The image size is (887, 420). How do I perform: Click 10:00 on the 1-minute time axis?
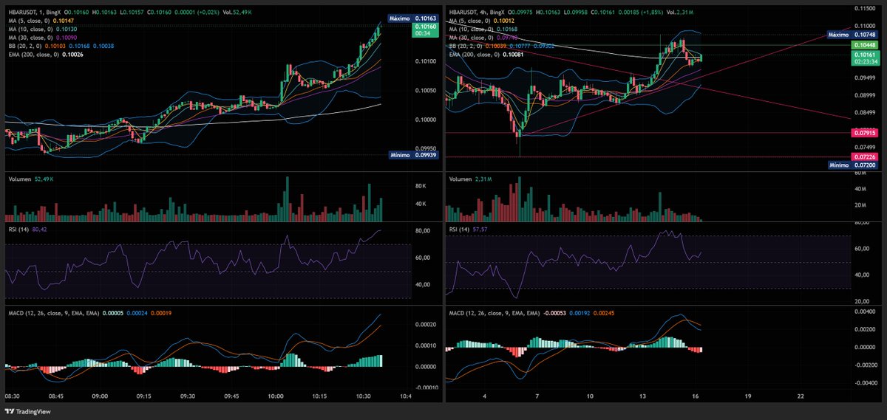[276, 396]
